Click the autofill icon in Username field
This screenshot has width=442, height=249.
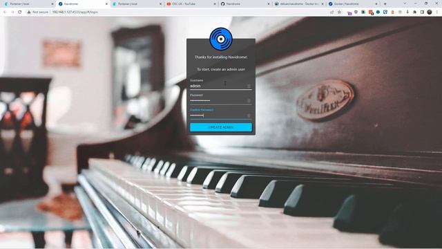pos(249,86)
